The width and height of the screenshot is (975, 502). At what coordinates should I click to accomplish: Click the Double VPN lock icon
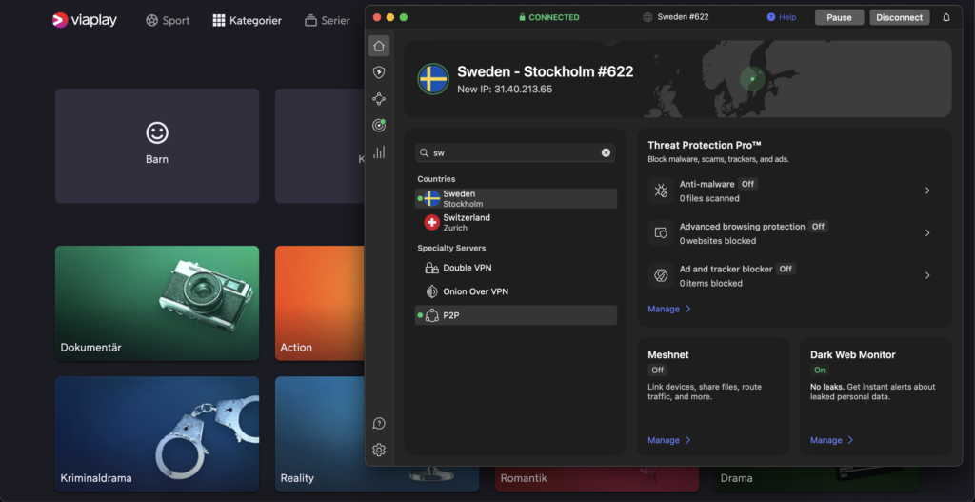click(431, 268)
